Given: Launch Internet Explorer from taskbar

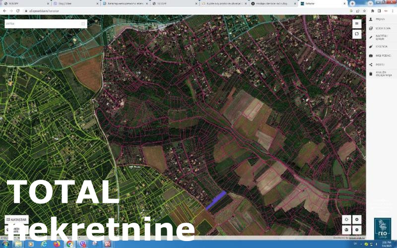Looking at the screenshot, I should tap(44, 244).
